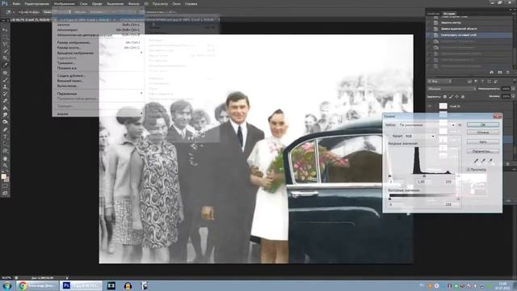Expand the Переменные submenu
517x291 pixels.
click(99, 94)
